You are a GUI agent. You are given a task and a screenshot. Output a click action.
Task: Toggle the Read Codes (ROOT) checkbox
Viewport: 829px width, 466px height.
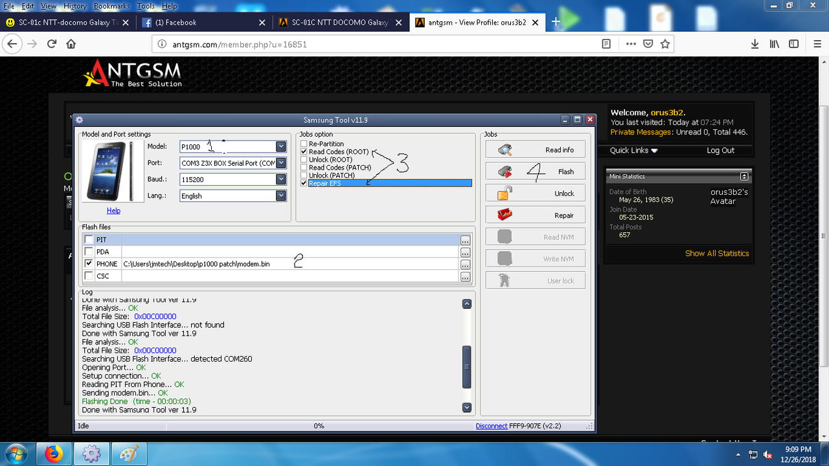(304, 151)
